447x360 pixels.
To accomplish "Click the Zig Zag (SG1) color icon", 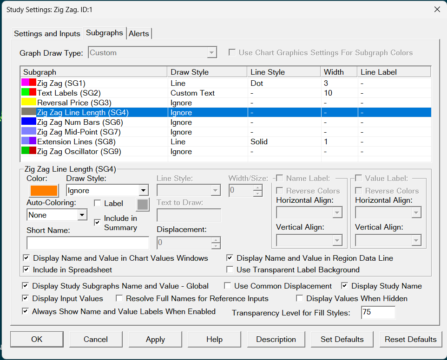I will [28, 83].
